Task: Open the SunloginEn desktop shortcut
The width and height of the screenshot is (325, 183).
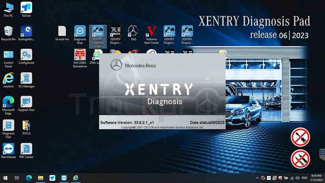Action: click(x=26, y=33)
